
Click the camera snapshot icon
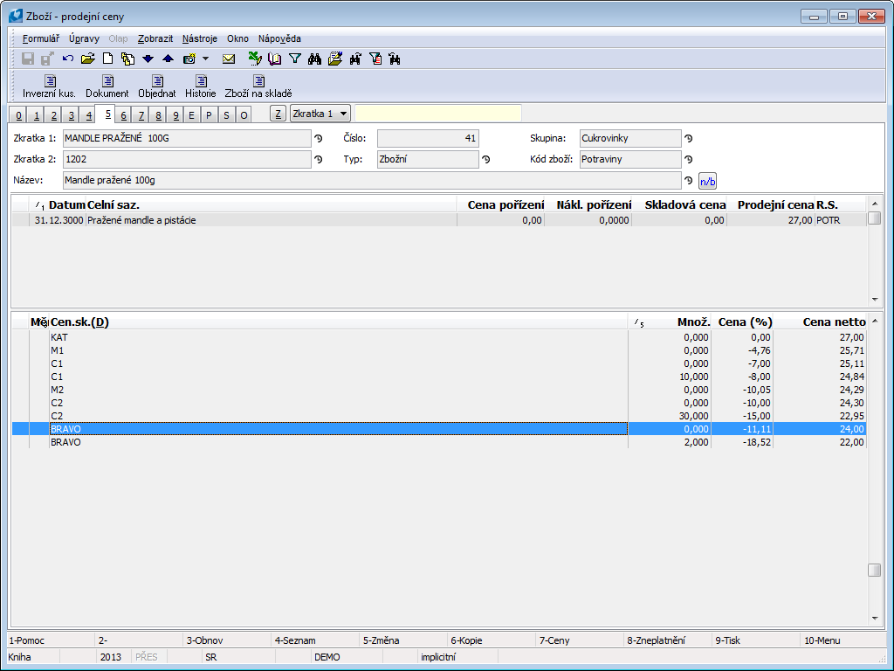tap(189, 59)
